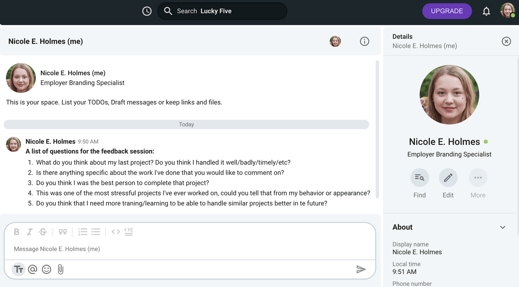Image resolution: width=519 pixels, height=287 pixels.
Task: Attach a file with the paperclip icon
Action: tap(60, 269)
